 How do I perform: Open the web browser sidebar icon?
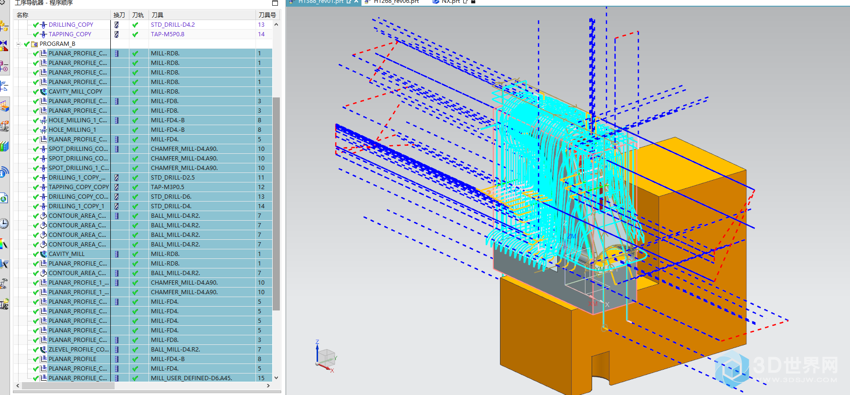[x=4, y=198]
